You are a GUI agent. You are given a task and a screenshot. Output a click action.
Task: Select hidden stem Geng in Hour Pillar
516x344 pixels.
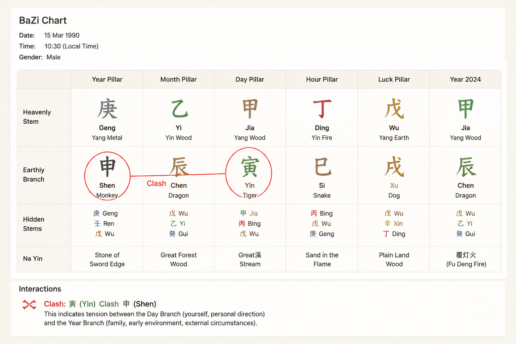pos(322,234)
